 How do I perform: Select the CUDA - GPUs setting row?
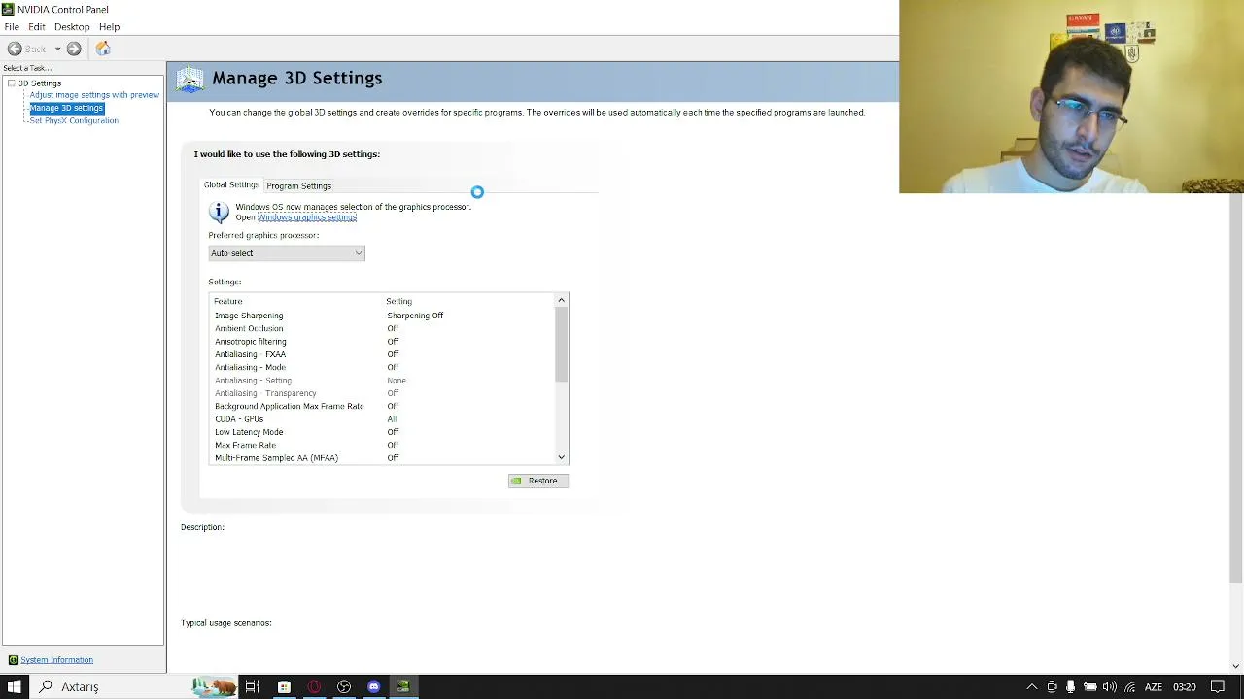[384, 419]
